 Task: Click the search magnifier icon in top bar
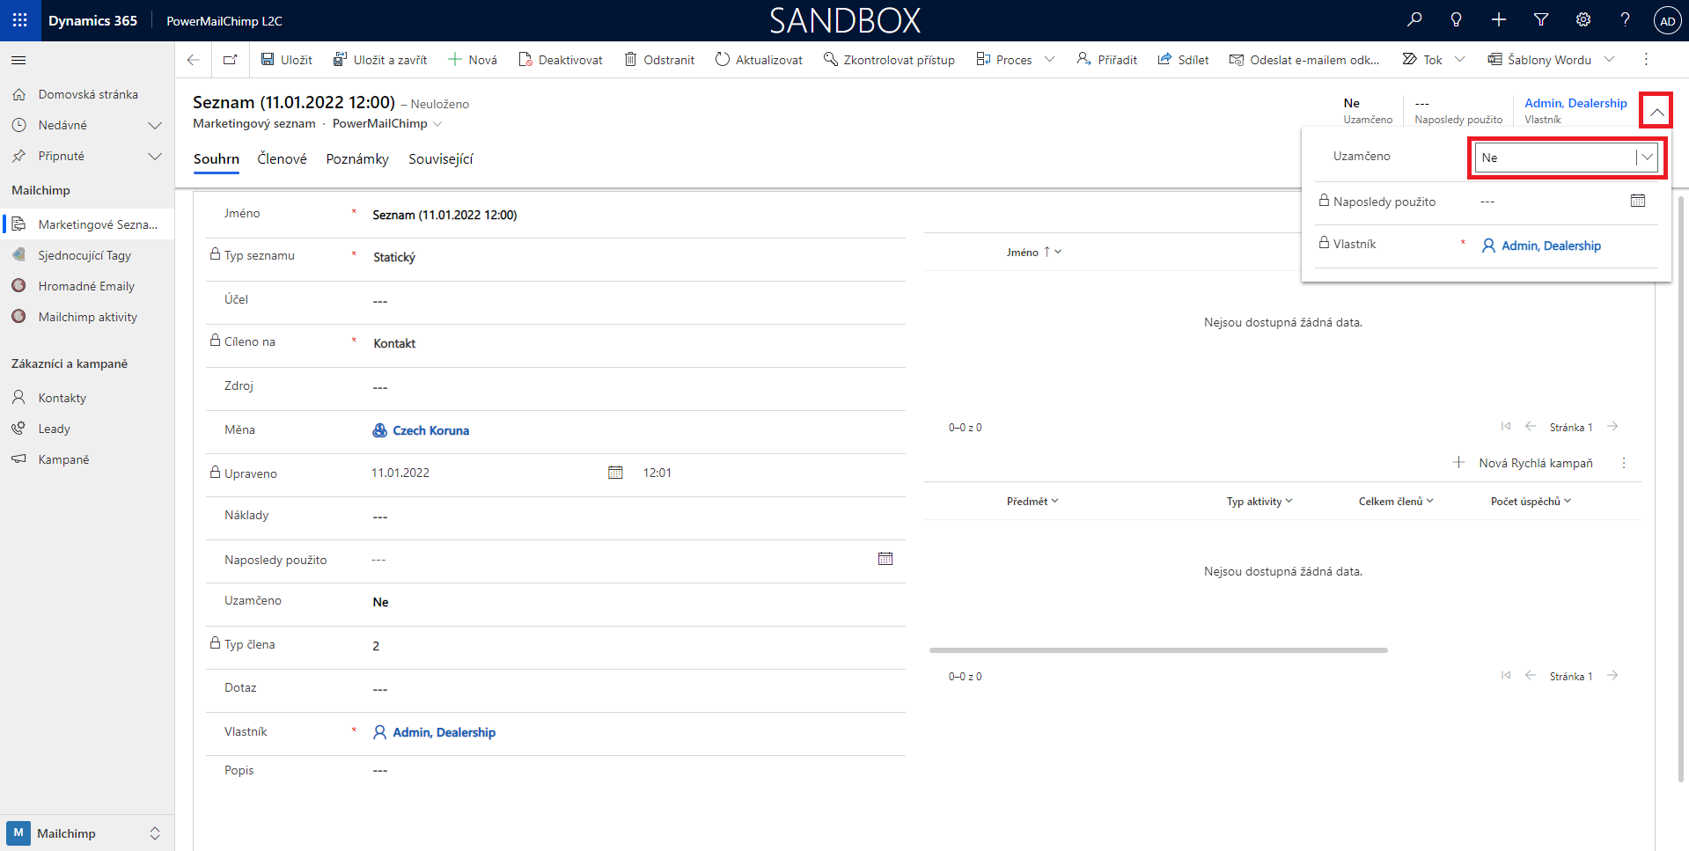[1414, 19]
